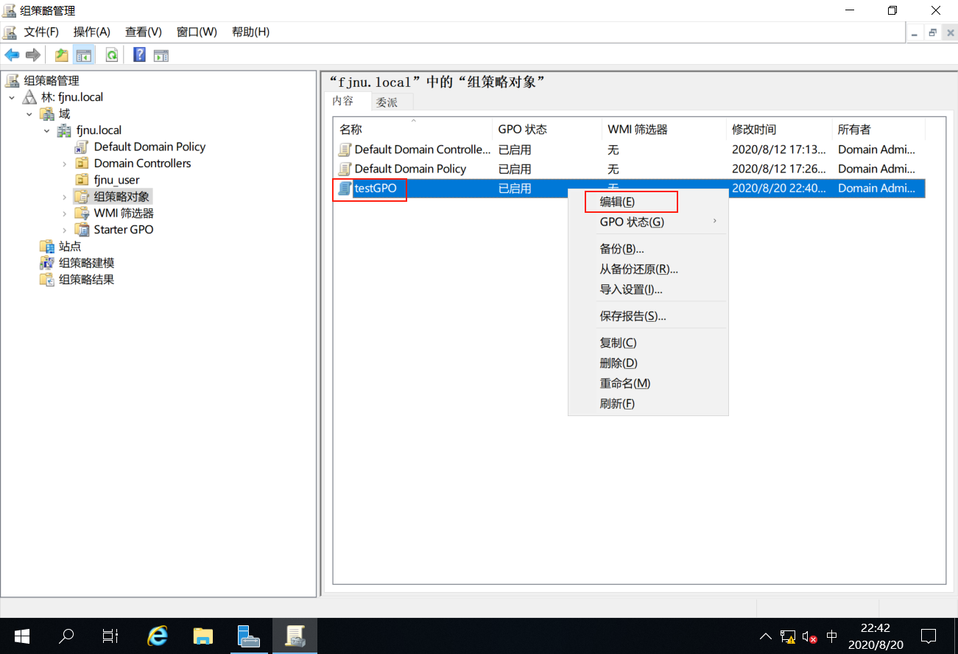Toggle the Show/Hide console tree icon
The height and width of the screenshot is (654, 958).
click(x=84, y=55)
